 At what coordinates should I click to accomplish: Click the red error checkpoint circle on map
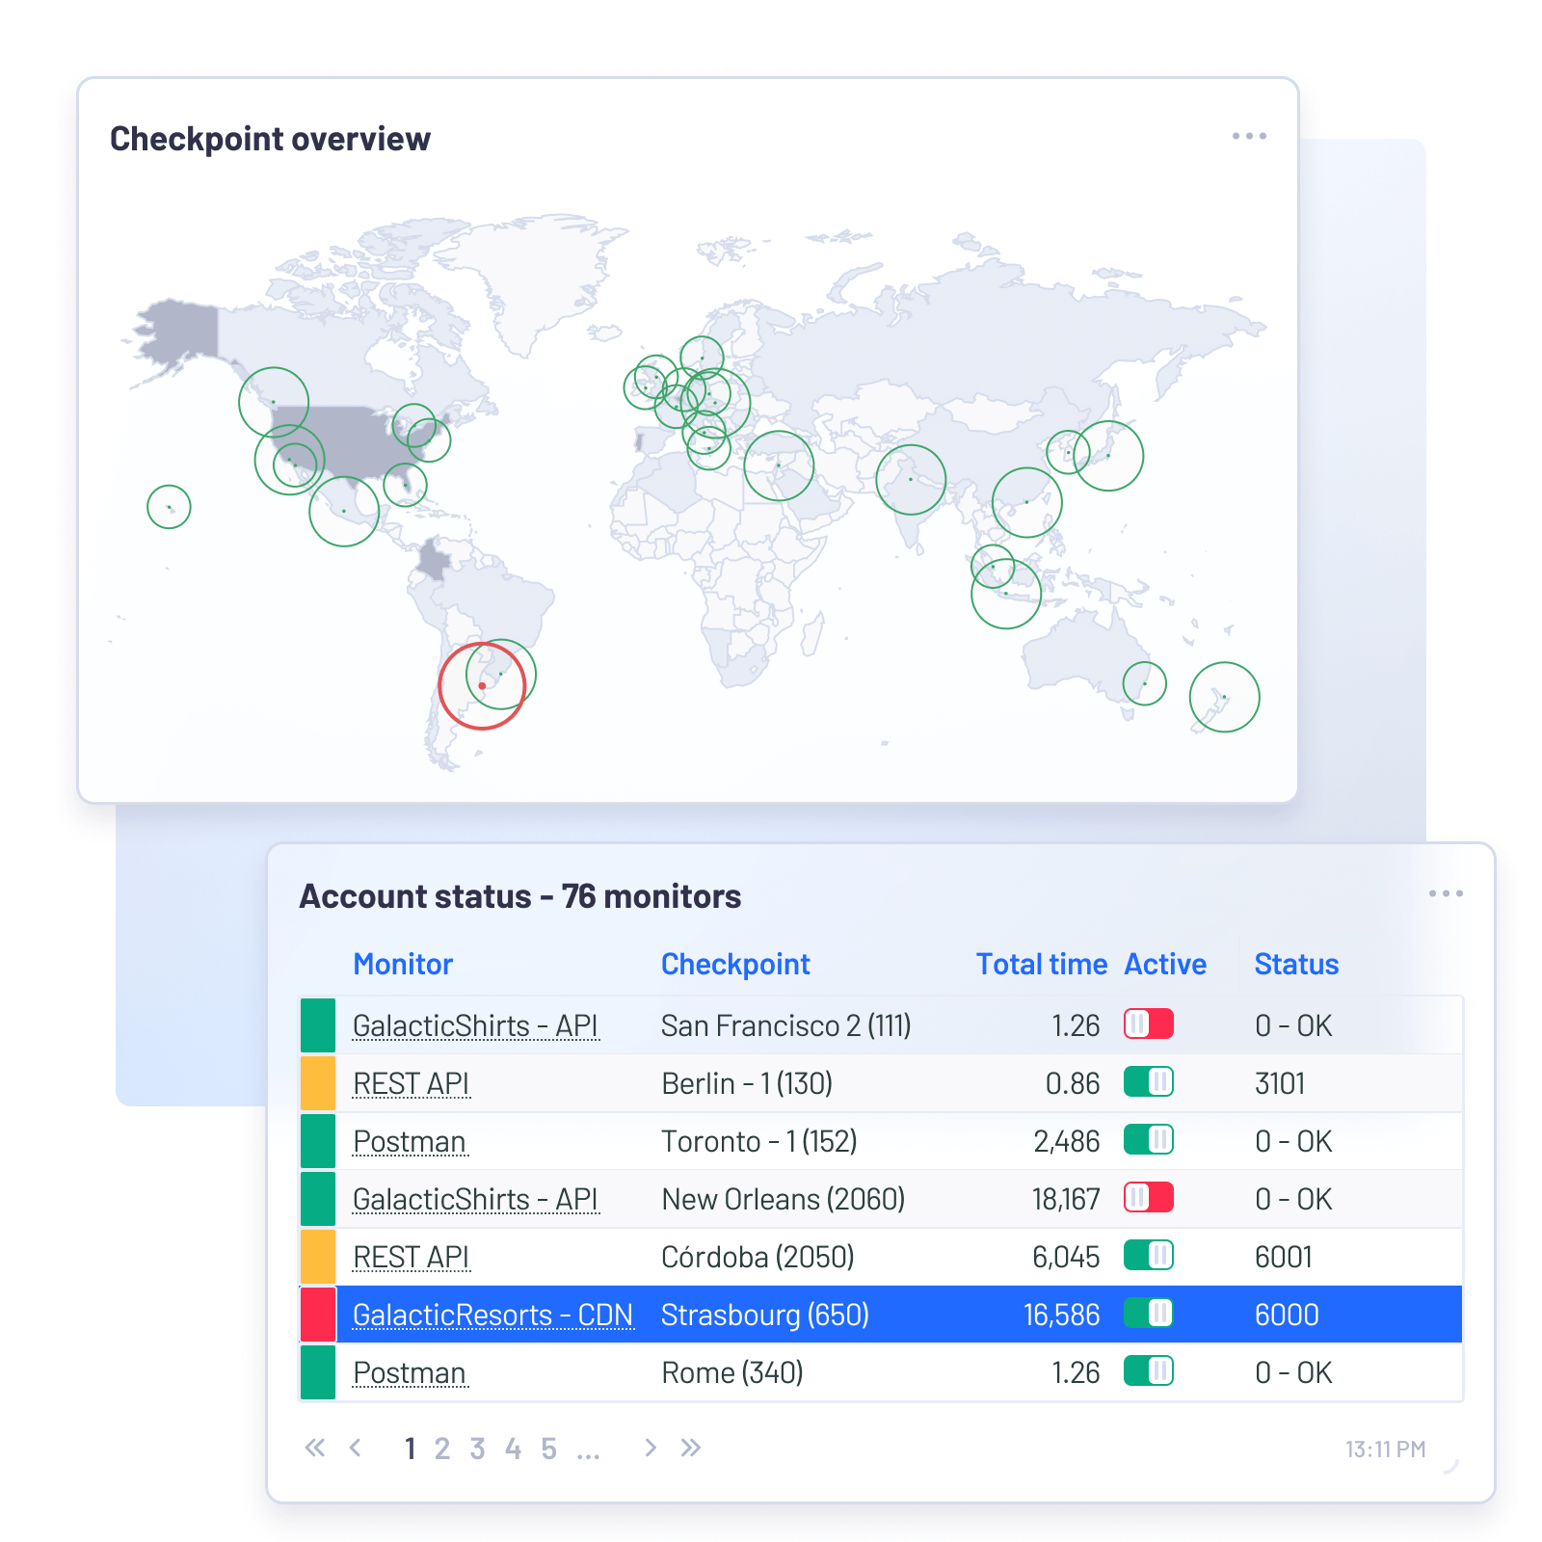pyautogui.click(x=482, y=686)
